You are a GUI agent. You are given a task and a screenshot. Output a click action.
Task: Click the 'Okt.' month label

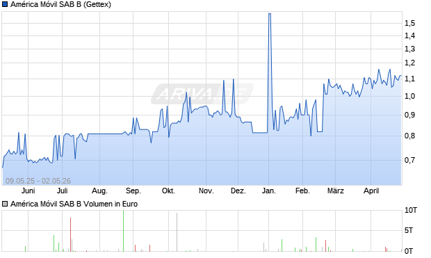coord(168,191)
